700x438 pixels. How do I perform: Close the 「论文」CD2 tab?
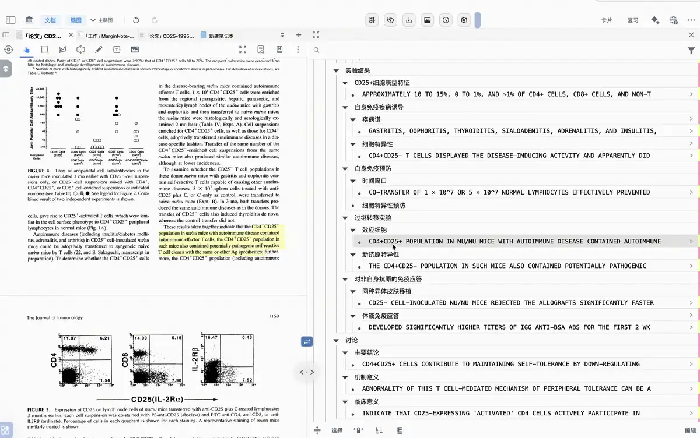point(71,35)
